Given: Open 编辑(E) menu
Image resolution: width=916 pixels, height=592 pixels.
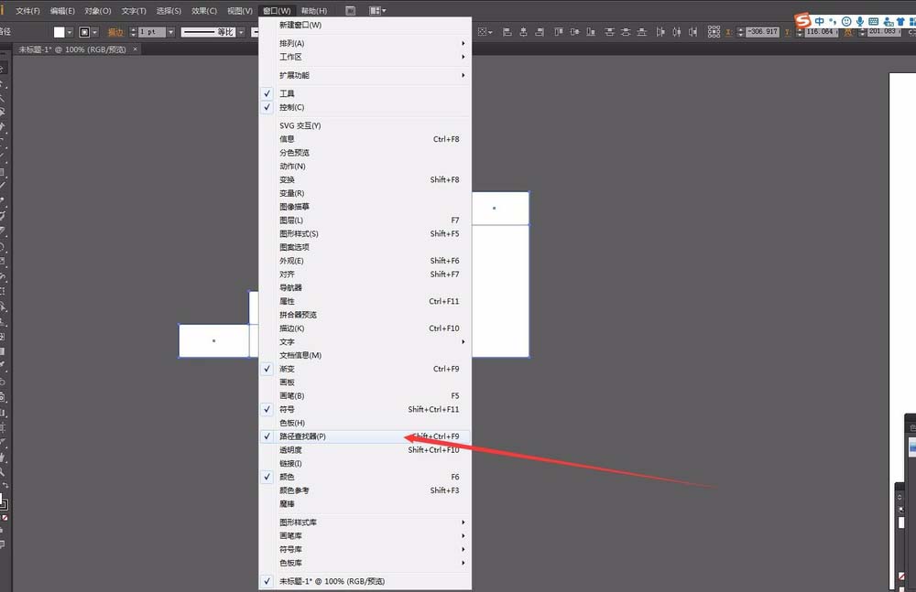Looking at the screenshot, I should coord(62,11).
